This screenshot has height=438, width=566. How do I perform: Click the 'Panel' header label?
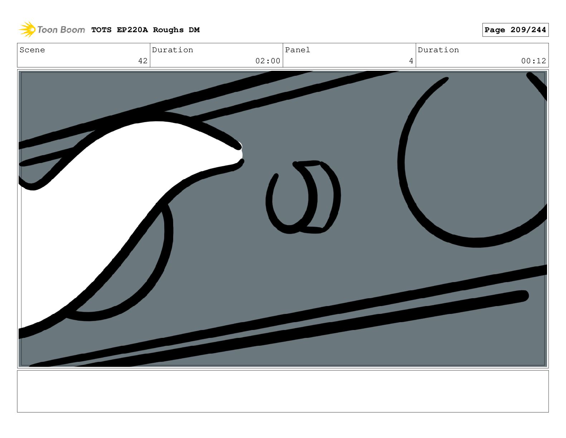point(297,50)
